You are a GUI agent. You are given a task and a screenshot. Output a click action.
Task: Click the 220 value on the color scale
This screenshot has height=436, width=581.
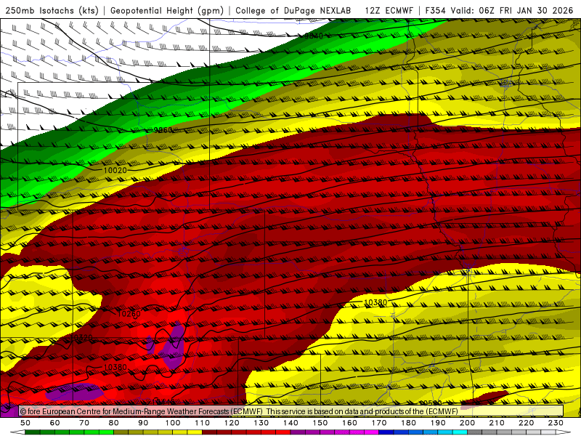(526, 423)
